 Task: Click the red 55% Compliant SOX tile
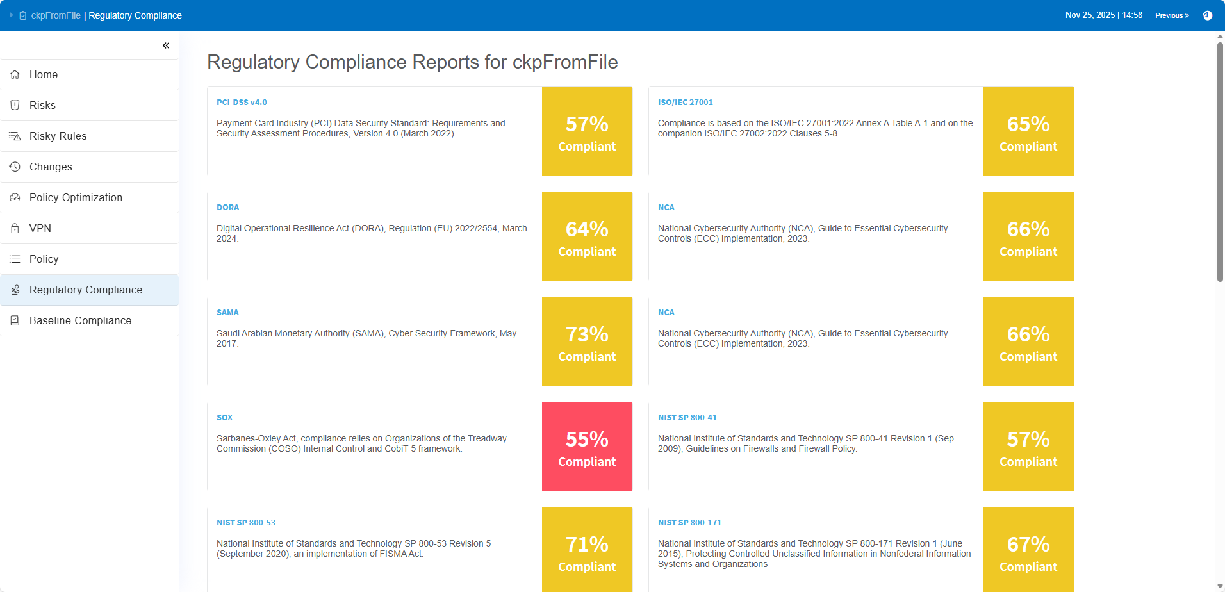(x=587, y=447)
